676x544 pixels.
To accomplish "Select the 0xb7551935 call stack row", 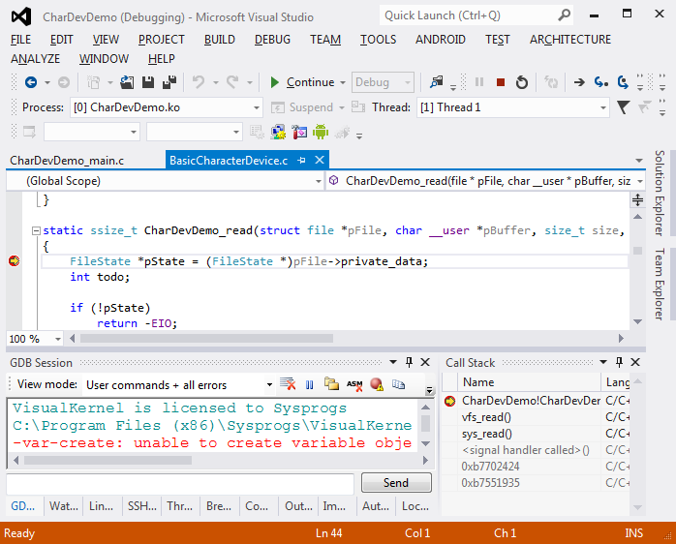I will coord(536,483).
